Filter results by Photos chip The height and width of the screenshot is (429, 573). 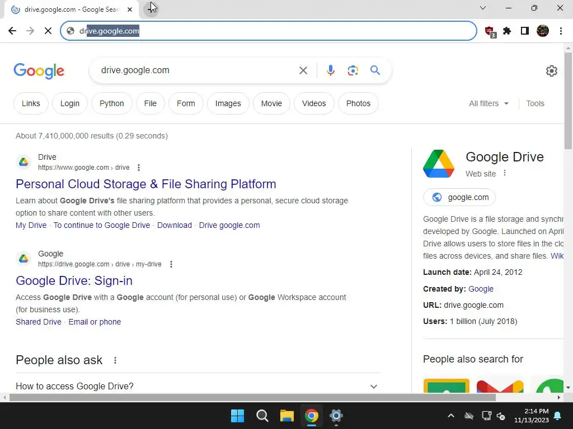click(x=358, y=103)
